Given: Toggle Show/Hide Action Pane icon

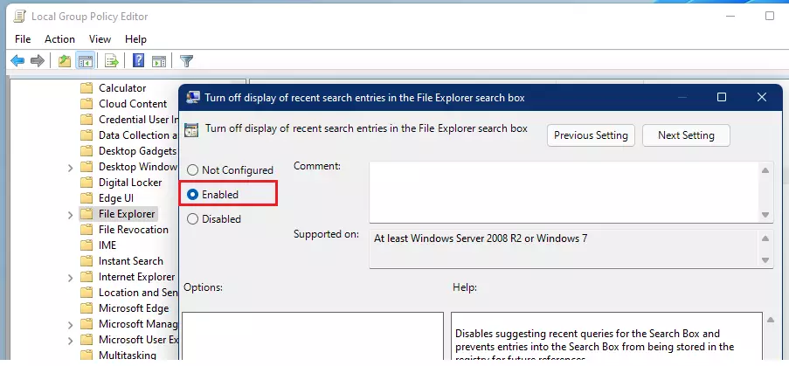Looking at the screenshot, I should (159, 61).
